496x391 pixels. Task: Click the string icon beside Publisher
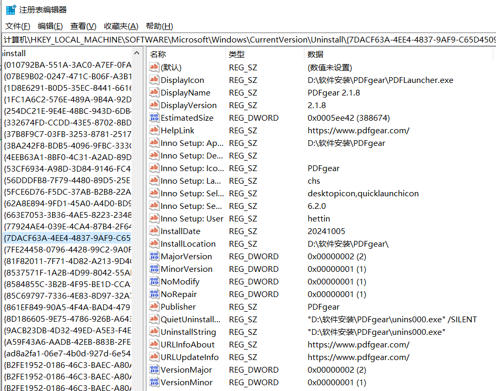pyautogui.click(x=154, y=307)
